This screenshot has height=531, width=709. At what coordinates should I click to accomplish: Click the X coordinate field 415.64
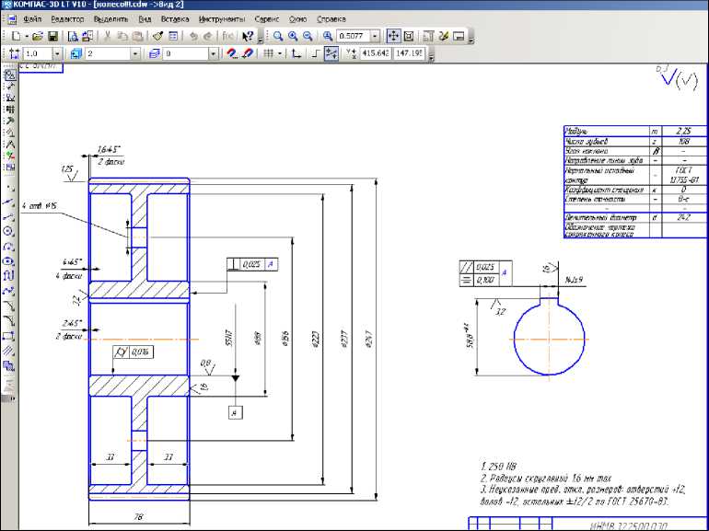pos(376,53)
